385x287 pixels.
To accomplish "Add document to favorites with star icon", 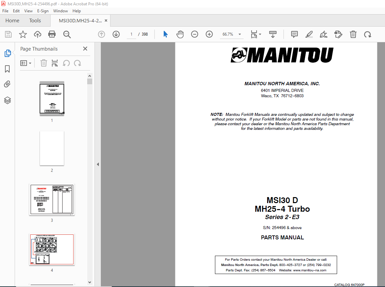I will tap(23, 34).
